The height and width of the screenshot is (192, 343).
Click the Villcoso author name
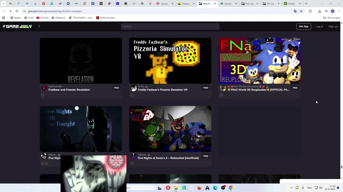(x=142, y=155)
